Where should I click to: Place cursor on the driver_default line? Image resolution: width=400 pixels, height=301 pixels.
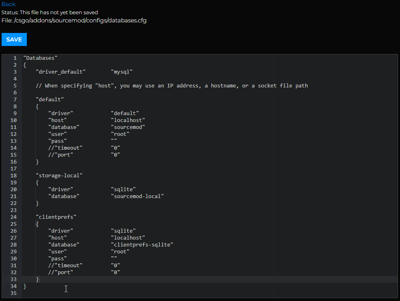point(61,72)
